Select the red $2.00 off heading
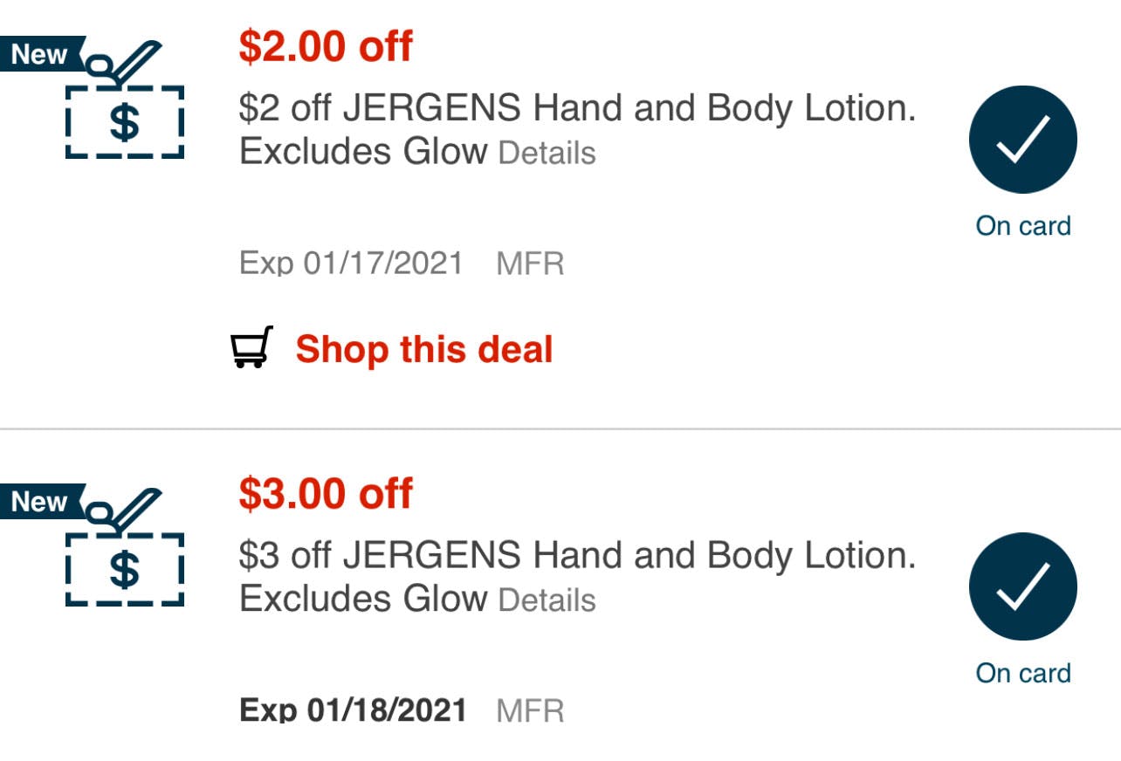Screen dimensions: 1121x761 [326, 46]
